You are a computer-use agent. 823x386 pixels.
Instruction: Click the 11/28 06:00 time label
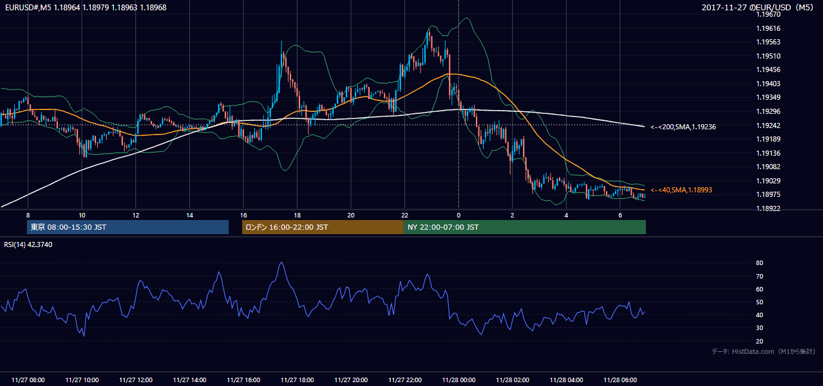pos(620,380)
